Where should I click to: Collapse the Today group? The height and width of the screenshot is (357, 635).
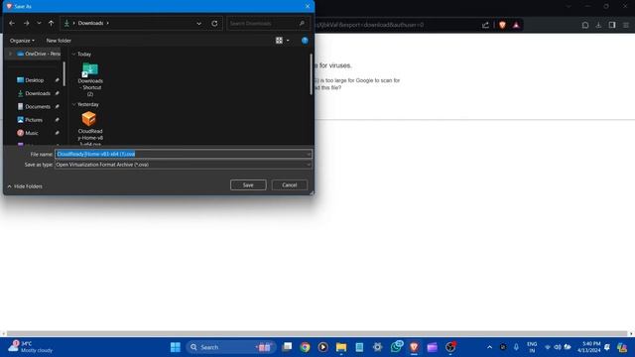click(73, 54)
